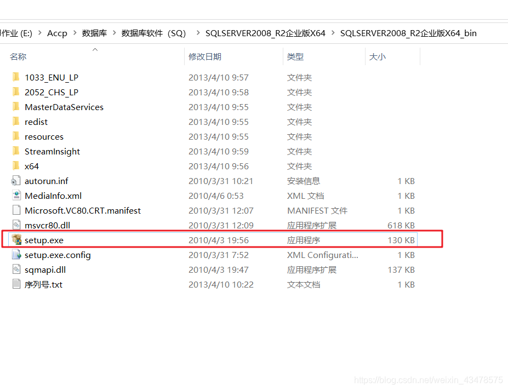The width and height of the screenshot is (508, 390).
Task: Select the file name Microsoft.VC80.CRT.manifest
Action: tap(83, 210)
